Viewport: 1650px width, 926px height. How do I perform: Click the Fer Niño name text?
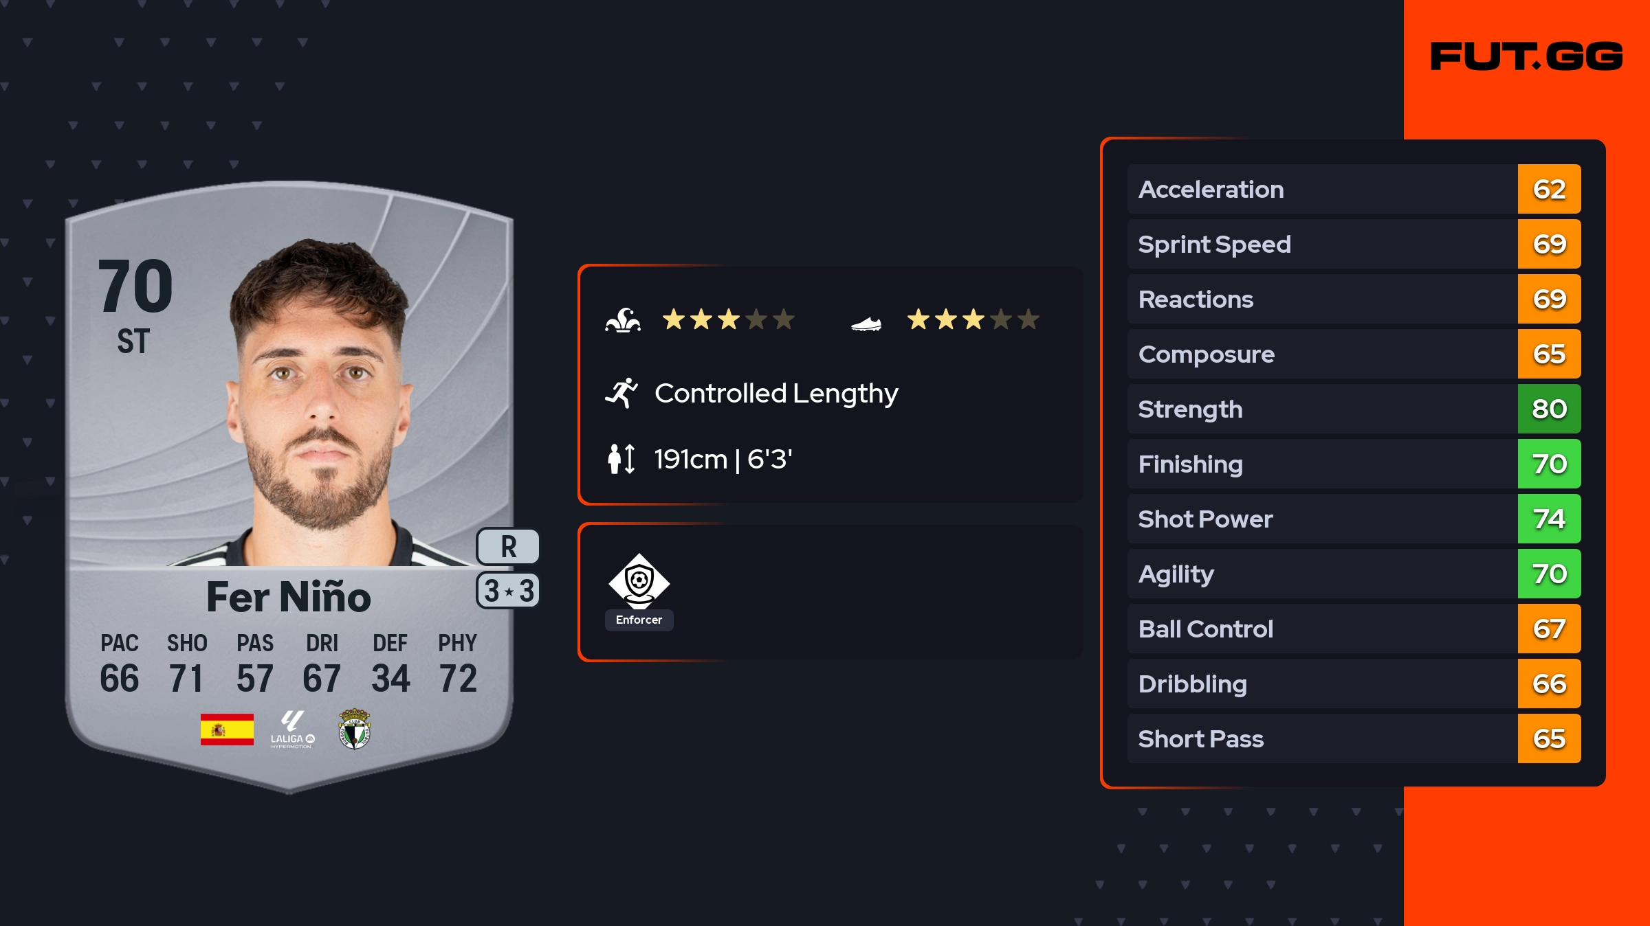[289, 596]
